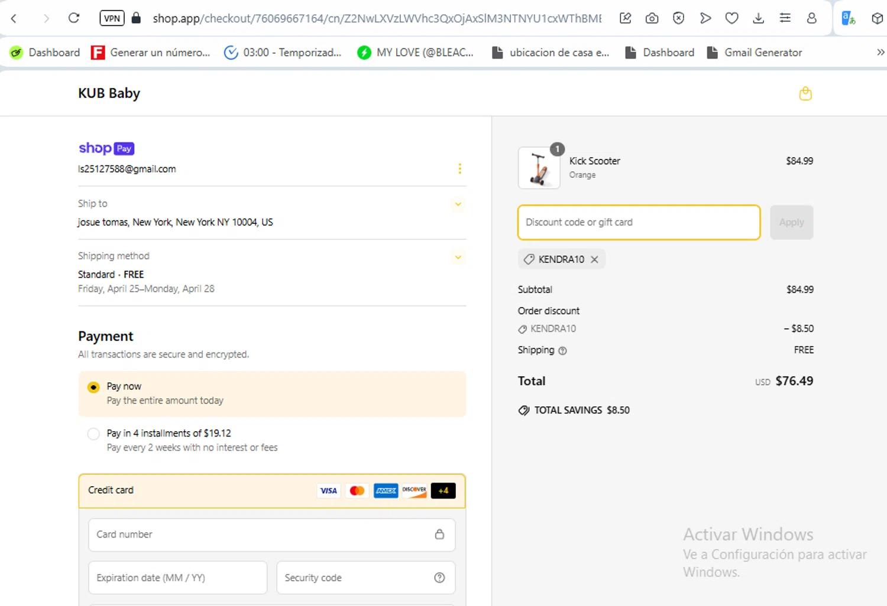Click the browser forward arrow

(46, 18)
